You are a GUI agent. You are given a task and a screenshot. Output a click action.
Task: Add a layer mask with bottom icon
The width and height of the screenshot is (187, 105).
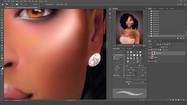pos(173,100)
